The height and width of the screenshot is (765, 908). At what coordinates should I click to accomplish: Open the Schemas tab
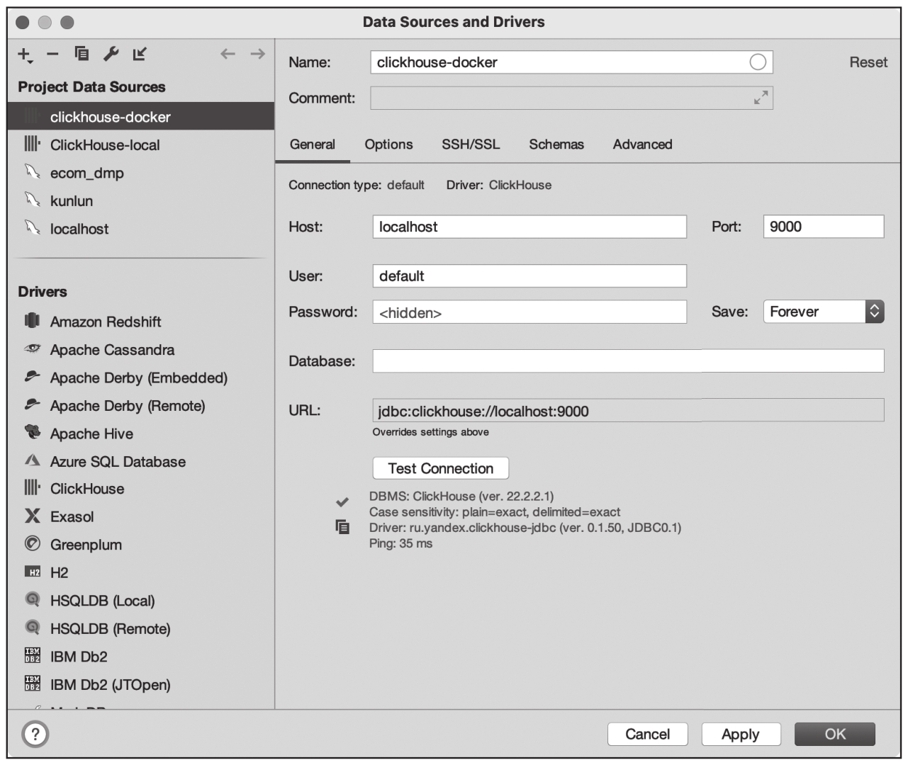556,144
